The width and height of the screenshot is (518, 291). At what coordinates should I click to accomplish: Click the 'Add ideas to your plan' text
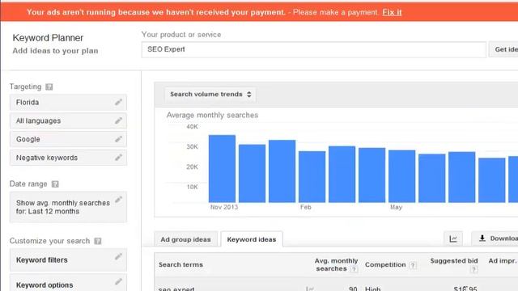pos(56,51)
